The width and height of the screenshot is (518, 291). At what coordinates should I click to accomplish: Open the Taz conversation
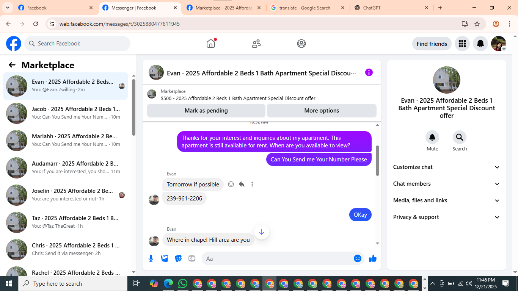[x=66, y=222]
